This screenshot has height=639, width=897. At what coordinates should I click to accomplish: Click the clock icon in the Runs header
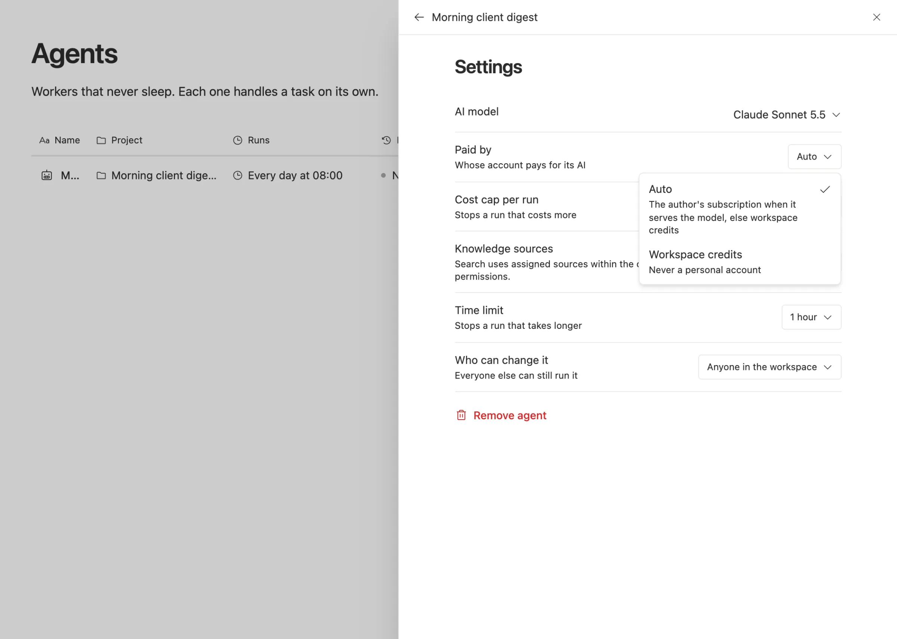238,141
